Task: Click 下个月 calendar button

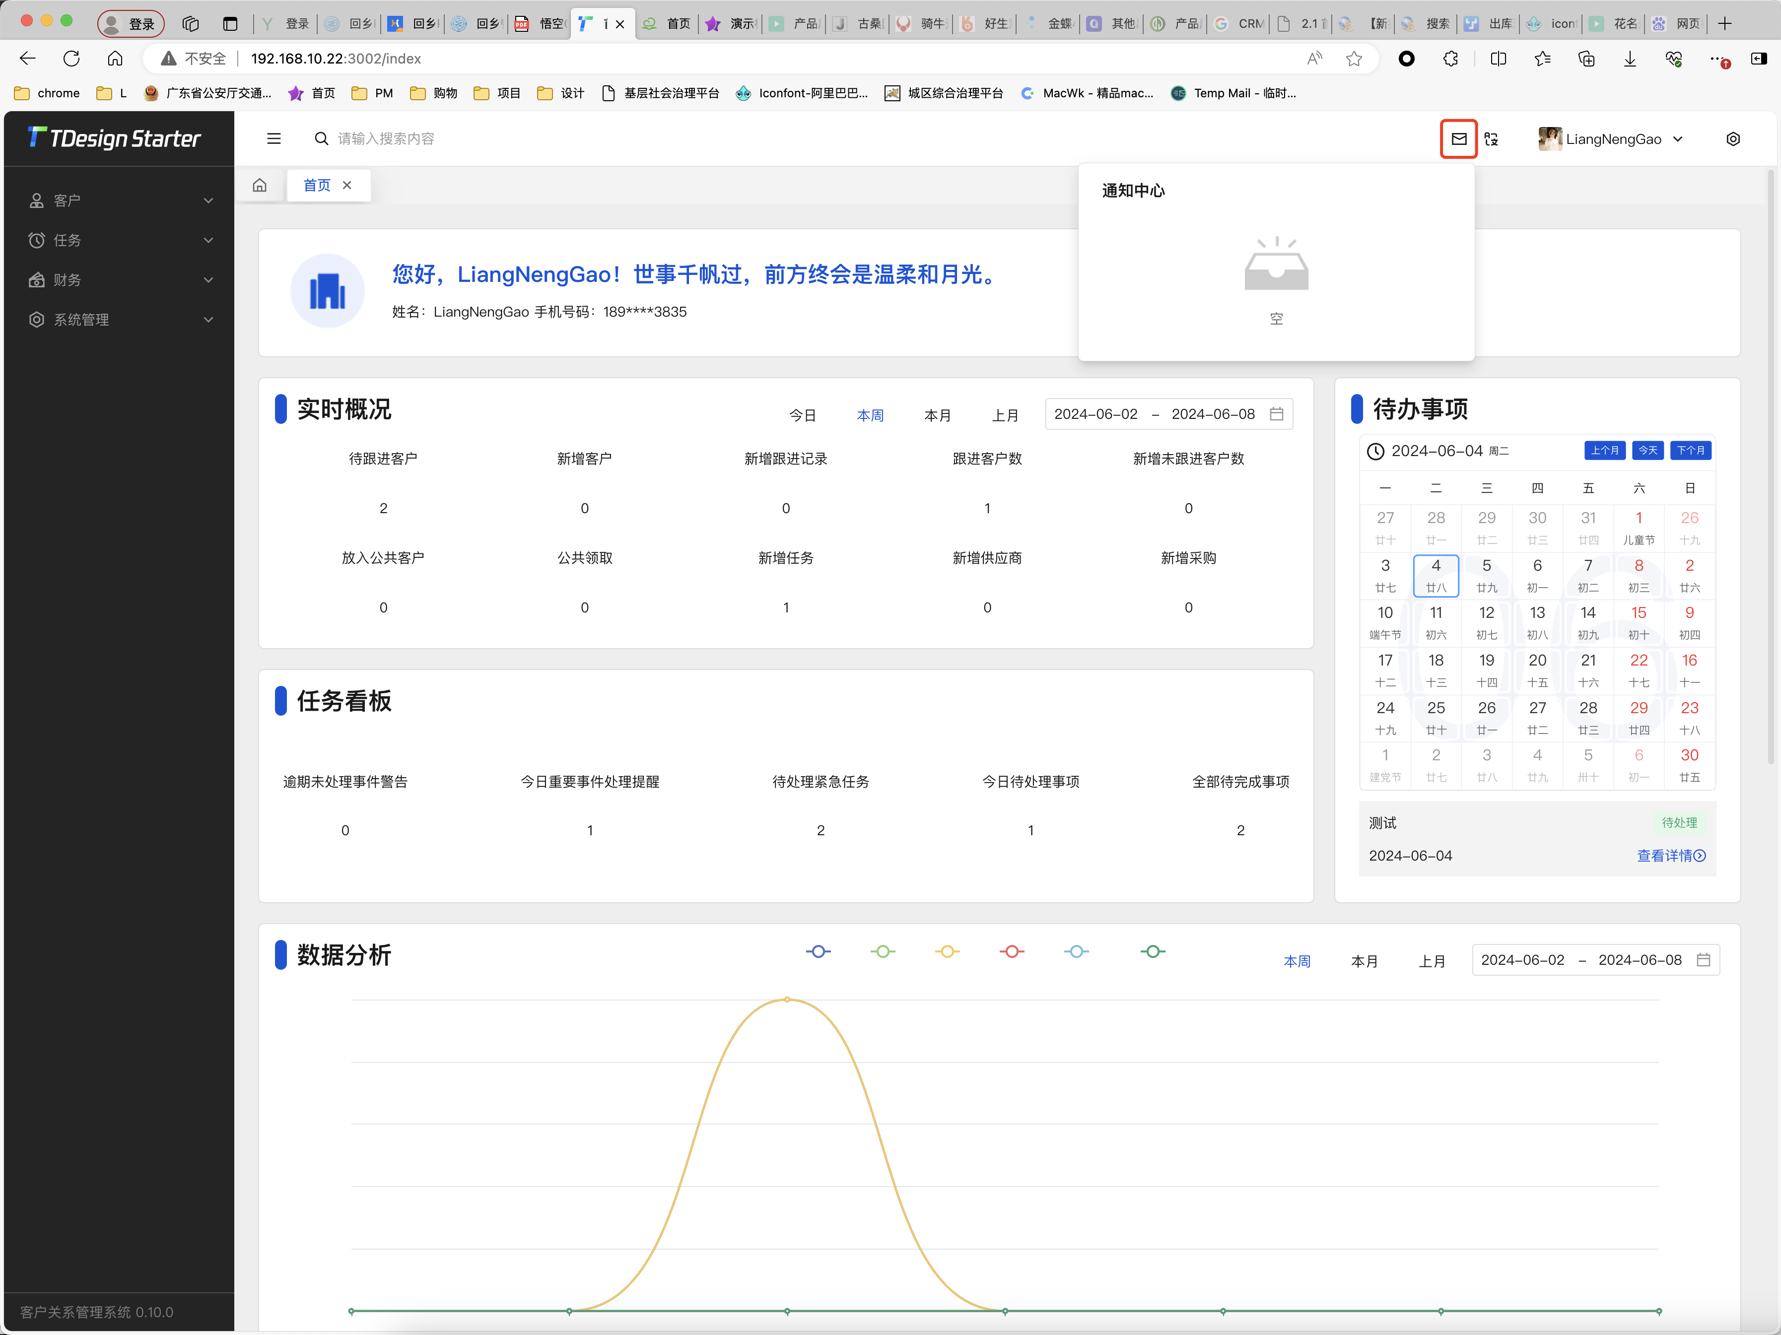Action: pos(1690,451)
